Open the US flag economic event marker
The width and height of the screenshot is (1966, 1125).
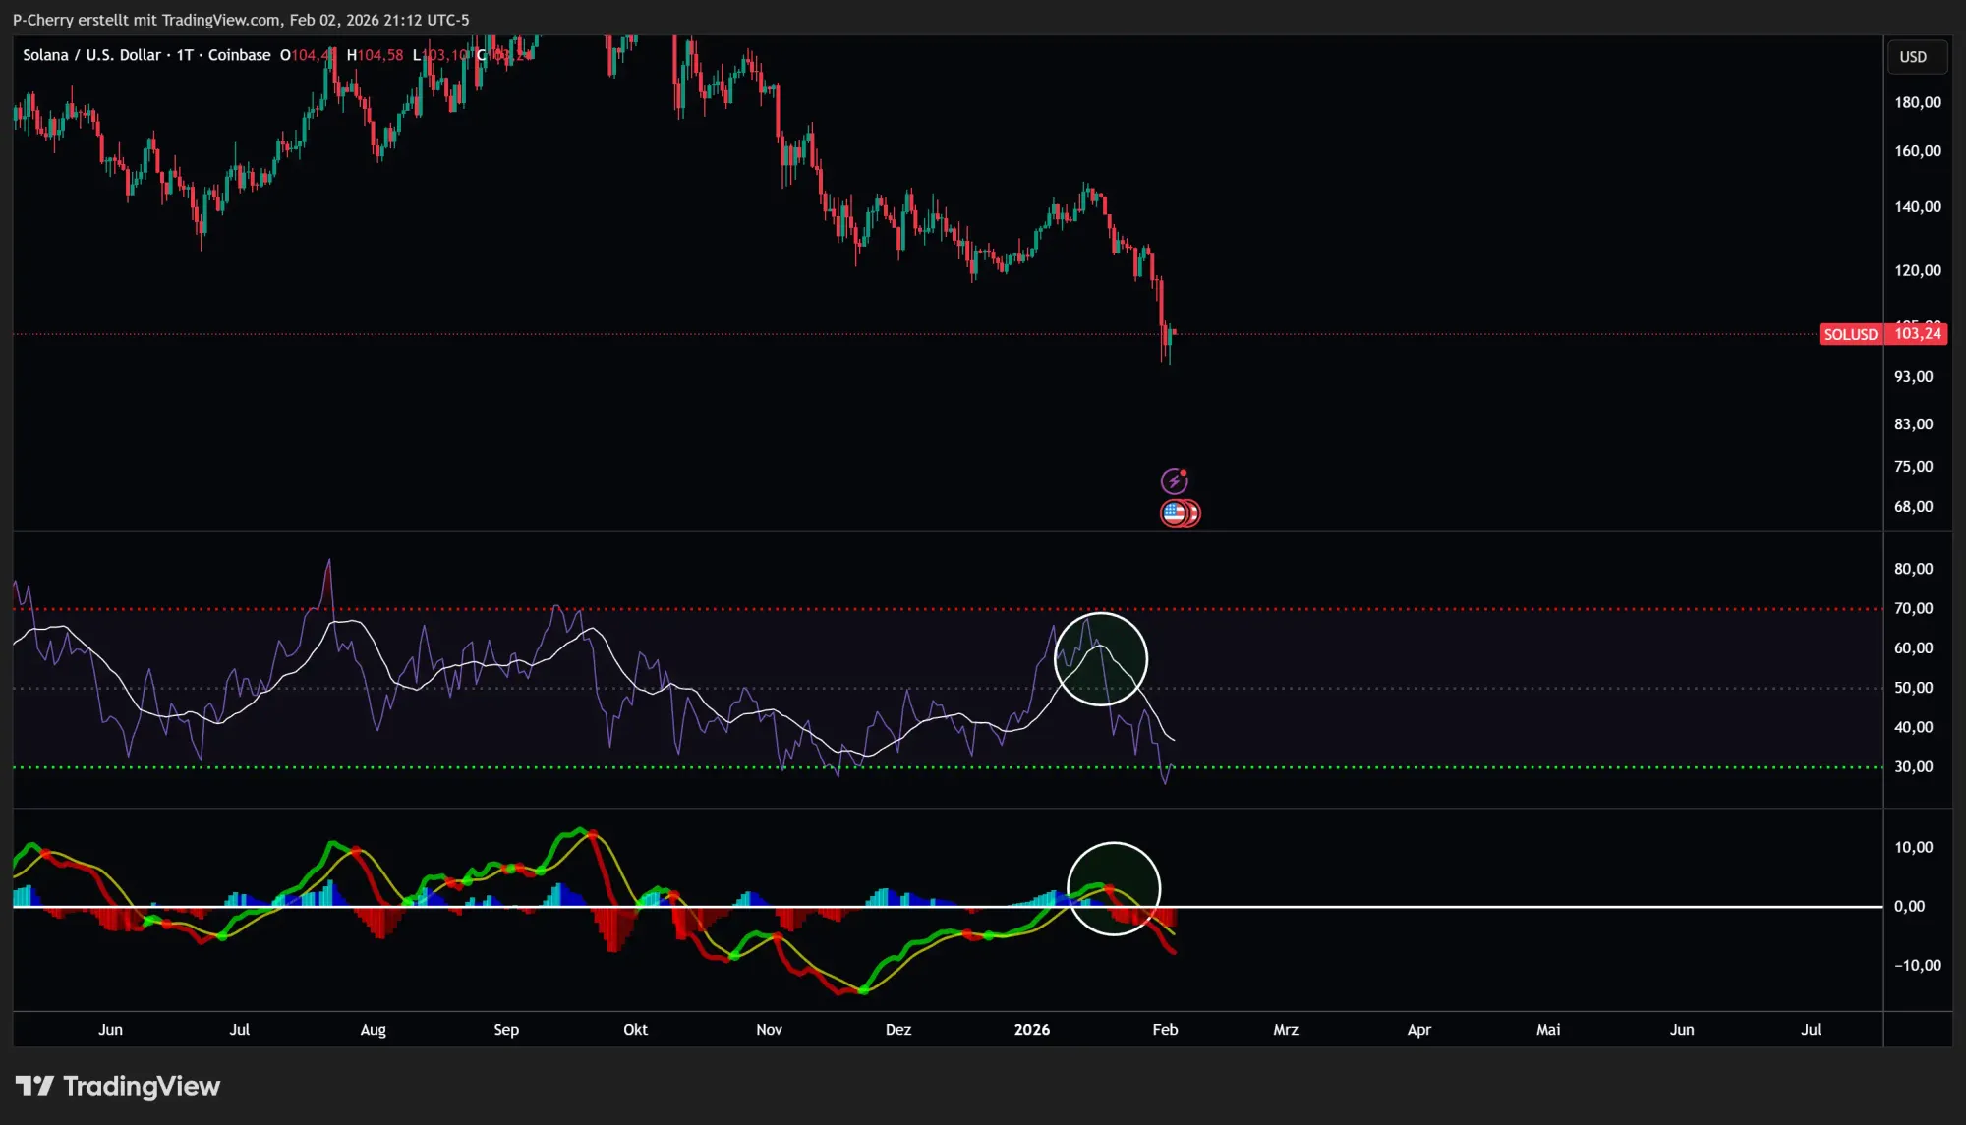tap(1175, 513)
